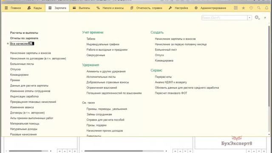Open history clock icon
The width and height of the screenshot is (272, 153).
251,8
